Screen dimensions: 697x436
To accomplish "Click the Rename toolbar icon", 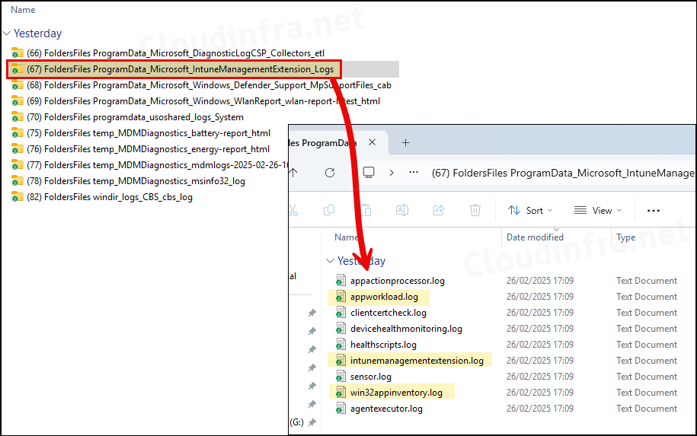I will (x=402, y=210).
